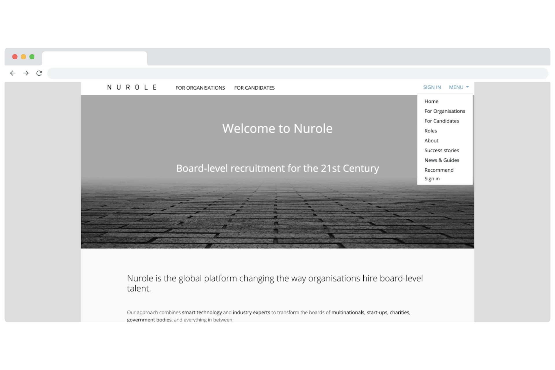Click the NUROLE logo
The height and width of the screenshot is (370, 555).
coord(132,87)
